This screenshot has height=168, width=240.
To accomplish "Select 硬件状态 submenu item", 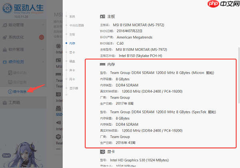I will click(x=23, y=73).
